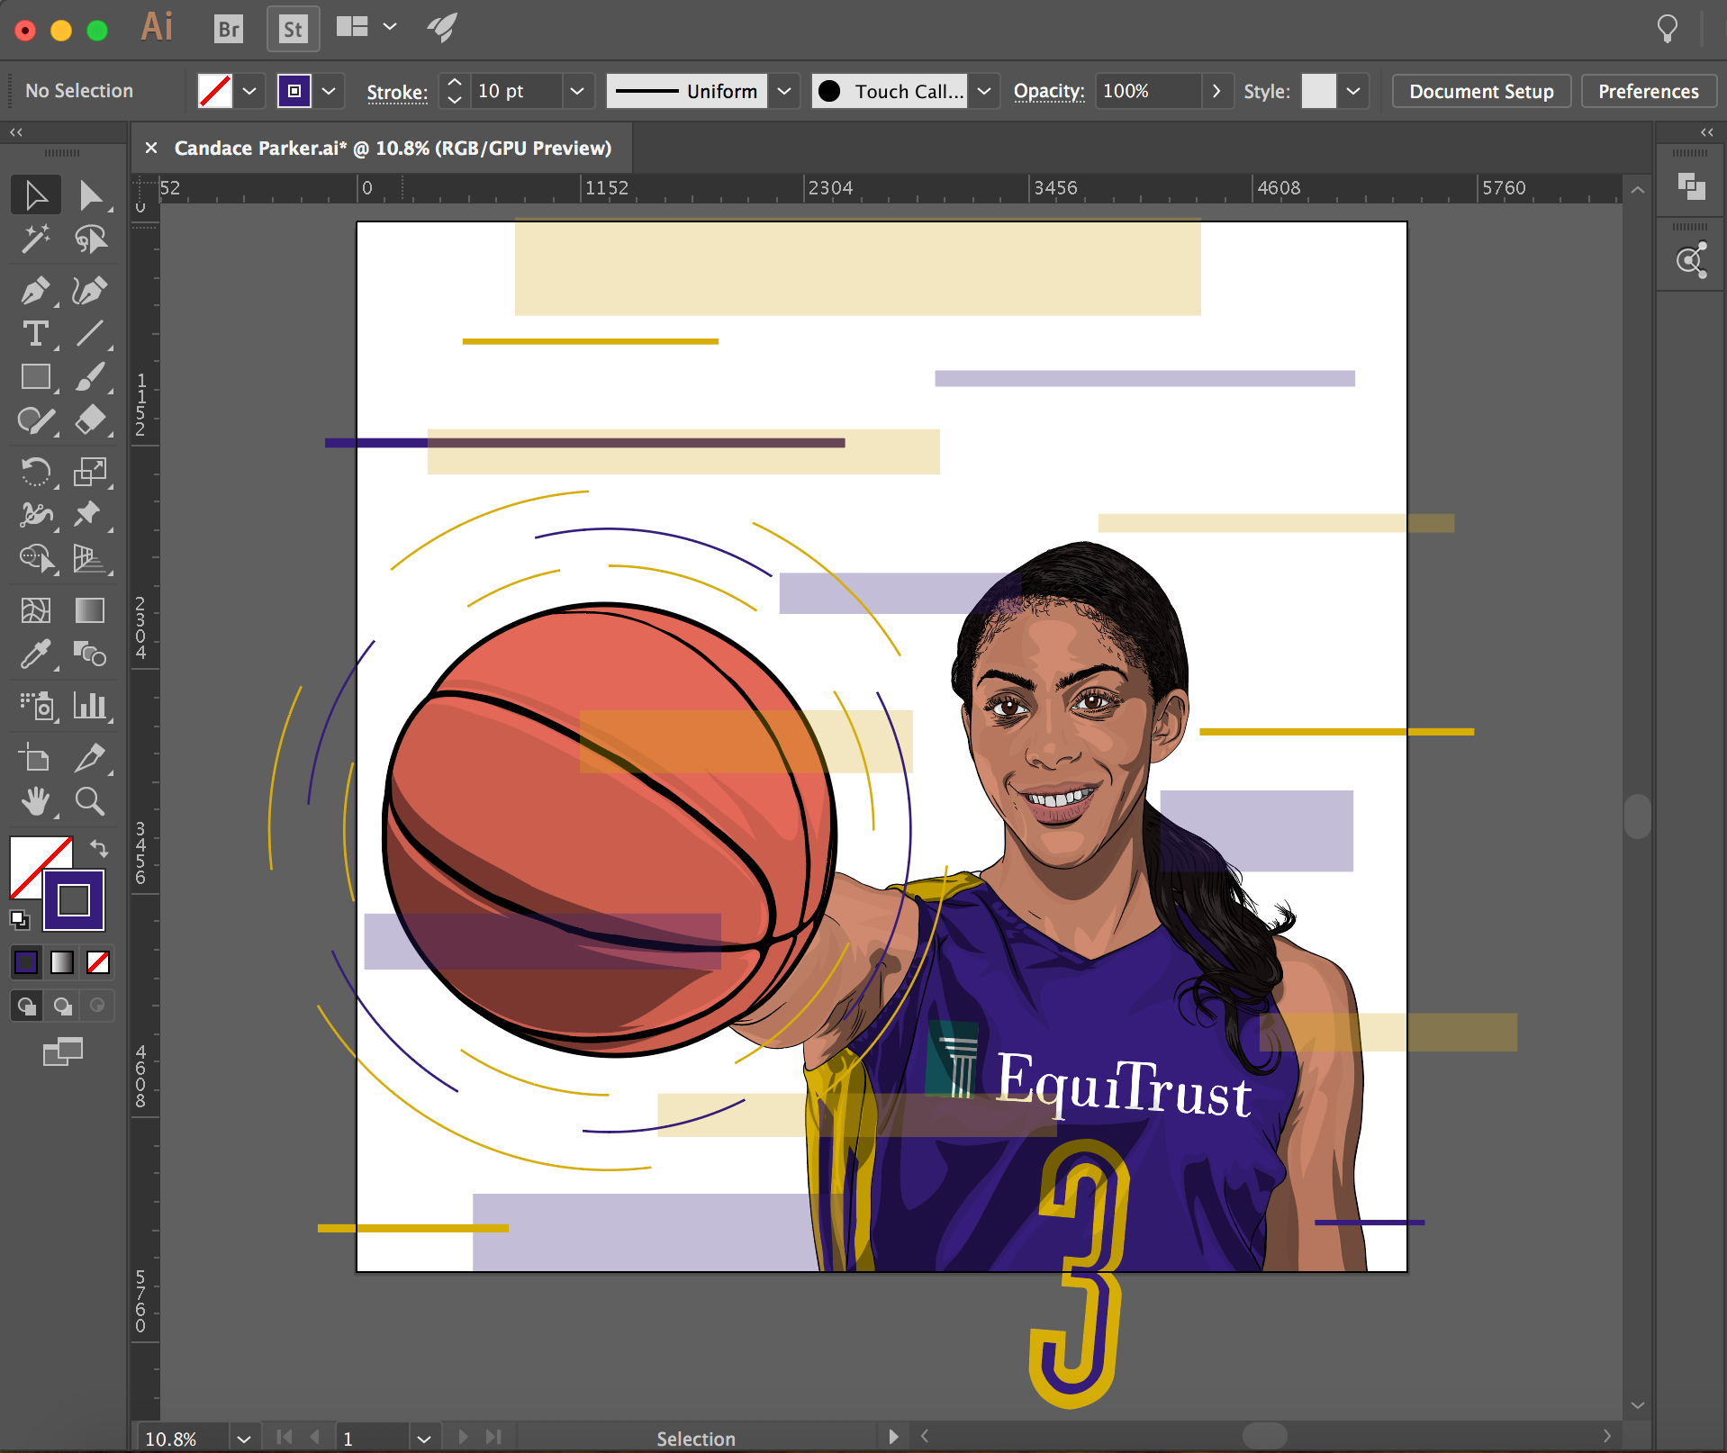Select the Curvature tool
Viewport: 1727px width, 1453px height.
point(90,290)
